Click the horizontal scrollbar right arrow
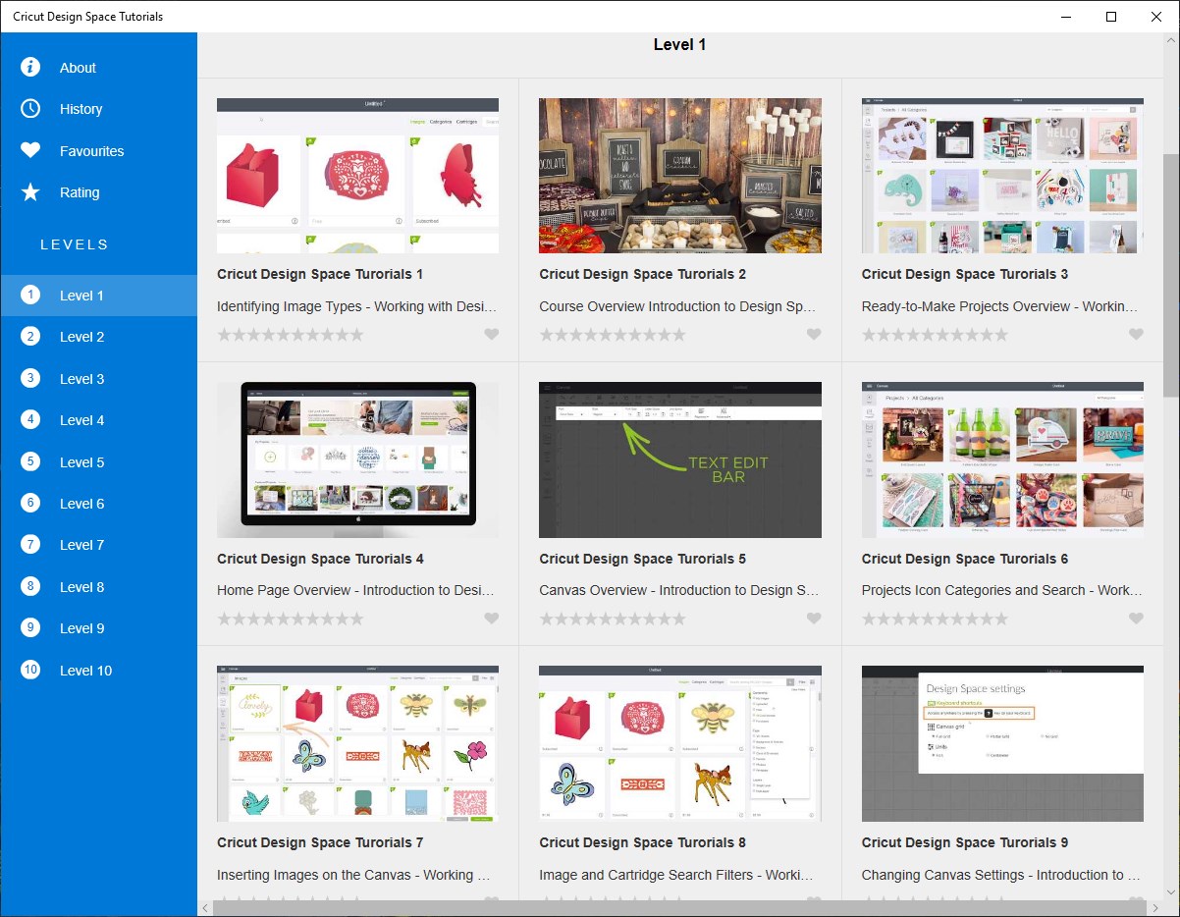This screenshot has width=1180, height=917. tap(1154, 908)
